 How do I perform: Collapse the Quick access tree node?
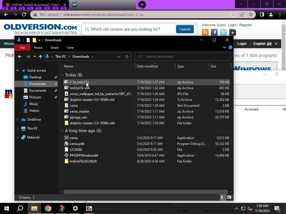click(18, 70)
